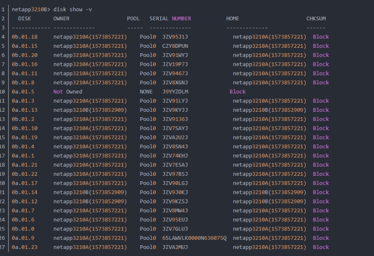Select disk name 0a.01.5

point(23,92)
